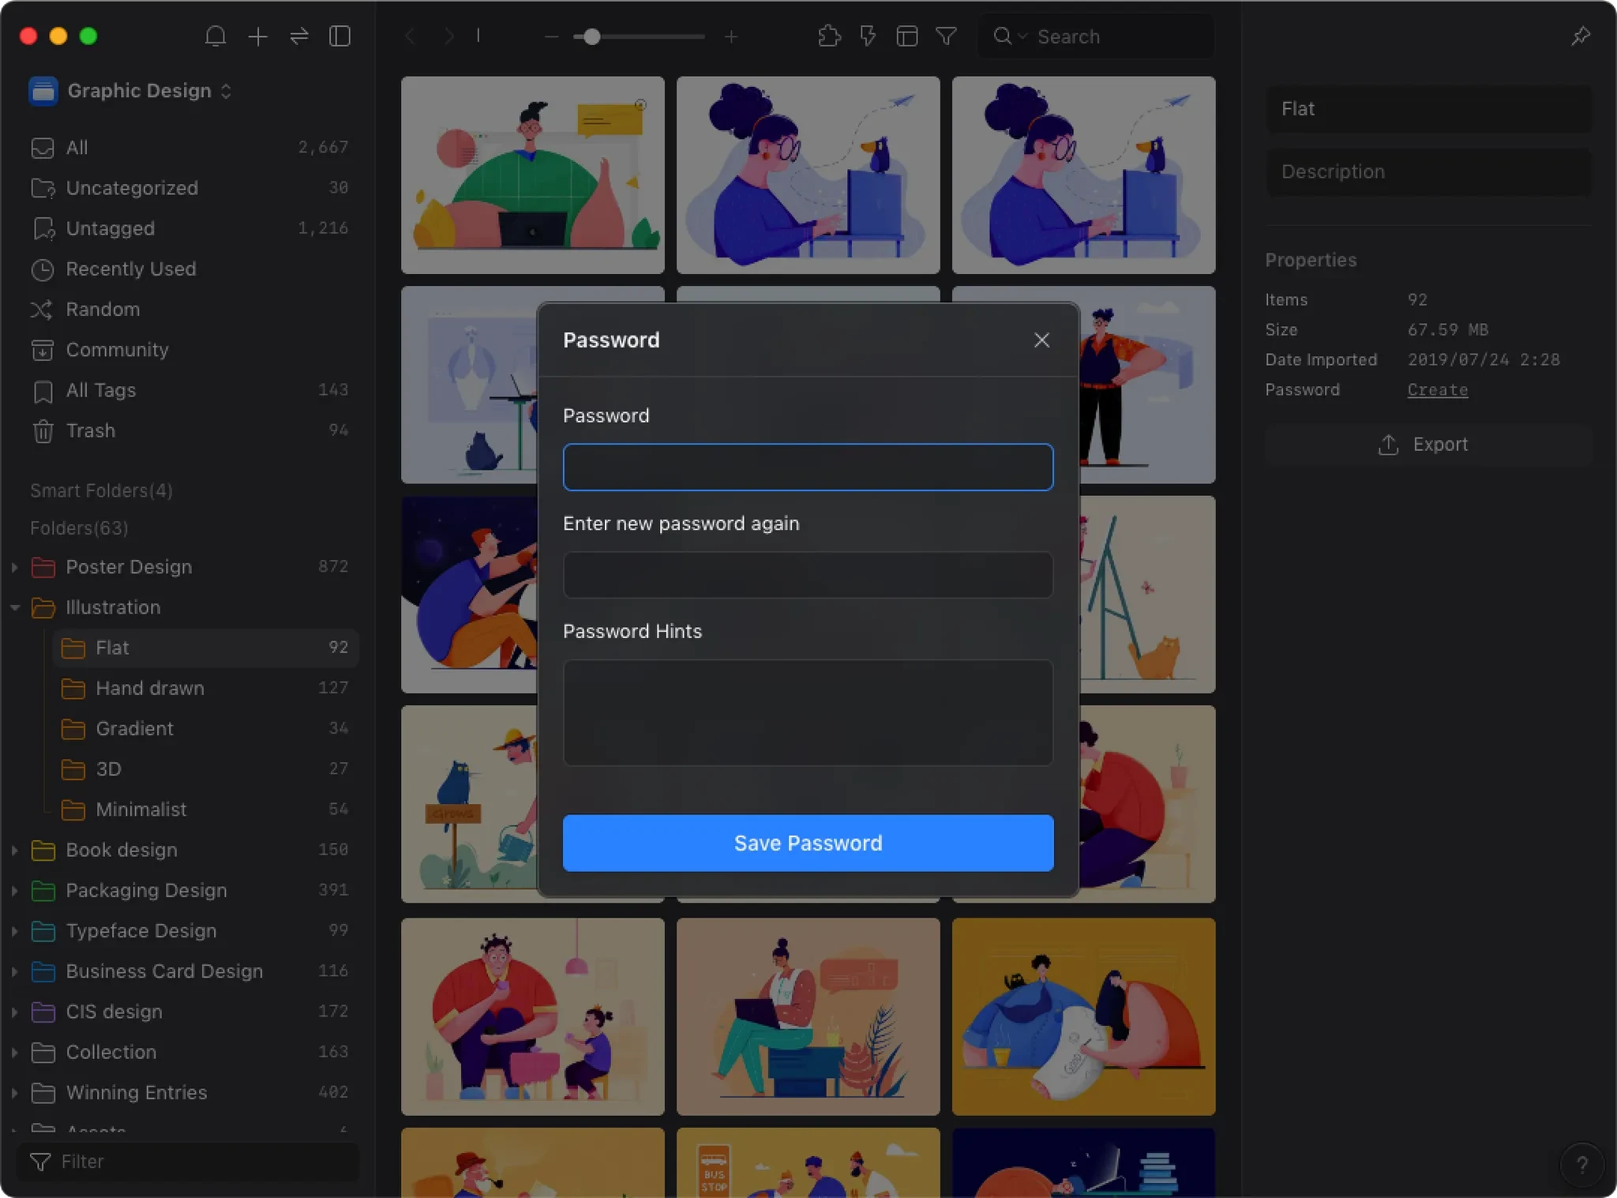Expand the Collection folder
This screenshot has width=1617, height=1198.
[14, 1053]
